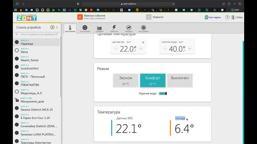Switch to the Камеры tab
This screenshot has height=144, width=257.
tap(128, 28)
